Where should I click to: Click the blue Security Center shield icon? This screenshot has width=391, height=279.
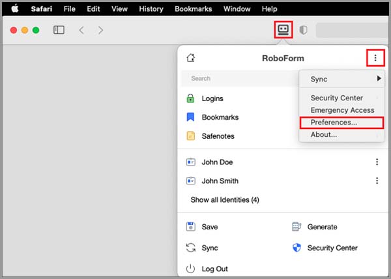coord(297,248)
